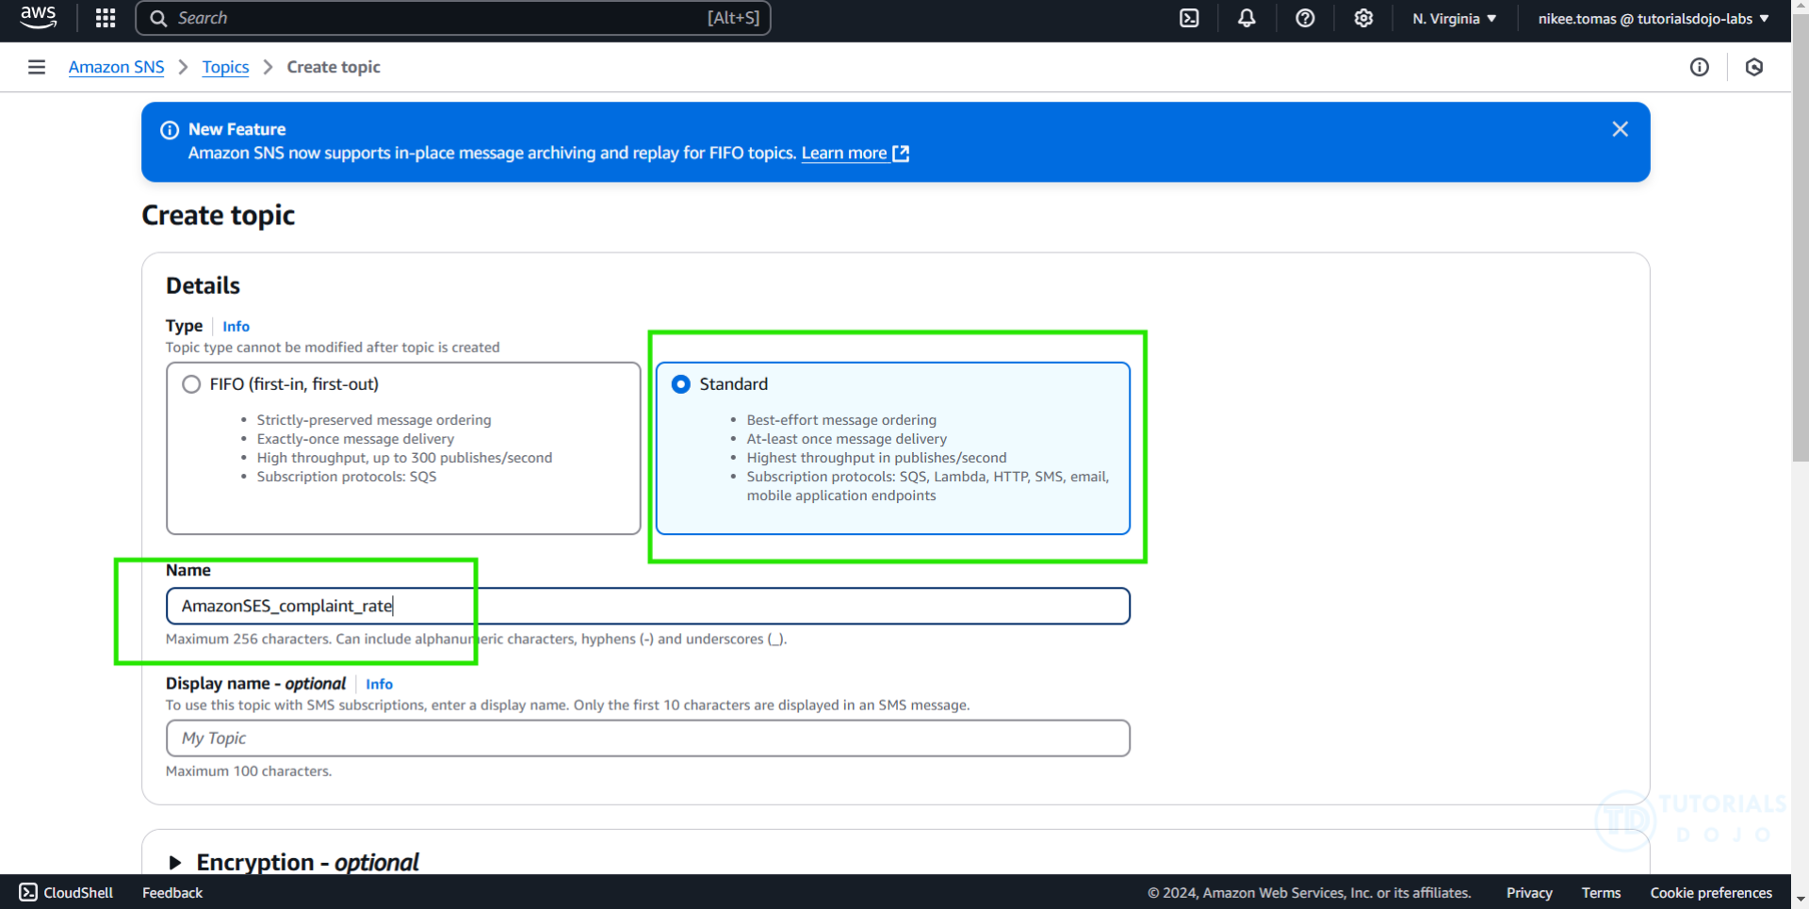This screenshot has width=1809, height=909.
Task: Go to Topics breadcrumb
Action: pos(226,67)
